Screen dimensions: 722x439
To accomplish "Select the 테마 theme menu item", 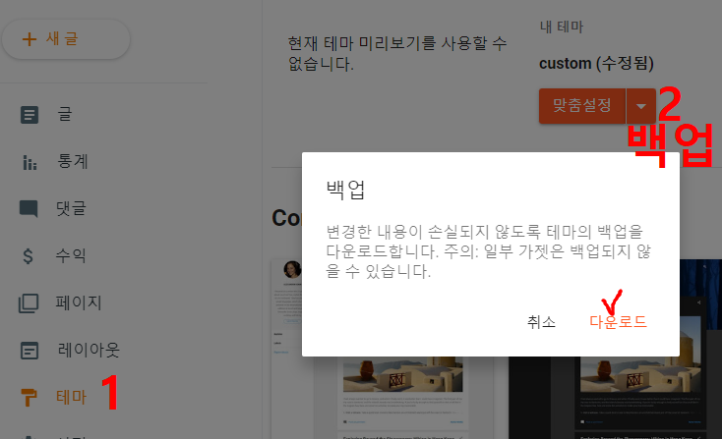I will [x=72, y=397].
